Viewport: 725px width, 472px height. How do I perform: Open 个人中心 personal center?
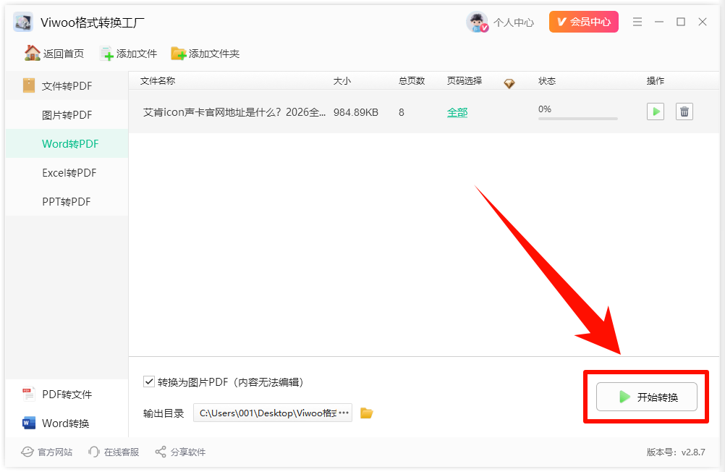513,22
